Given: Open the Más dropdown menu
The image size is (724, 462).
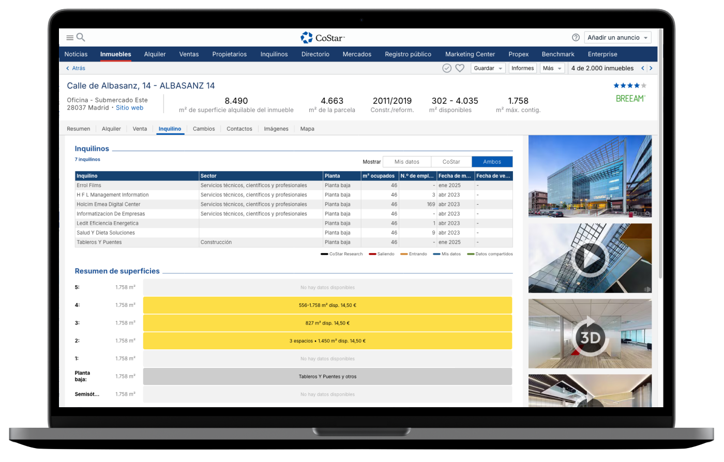Looking at the screenshot, I should pos(552,68).
